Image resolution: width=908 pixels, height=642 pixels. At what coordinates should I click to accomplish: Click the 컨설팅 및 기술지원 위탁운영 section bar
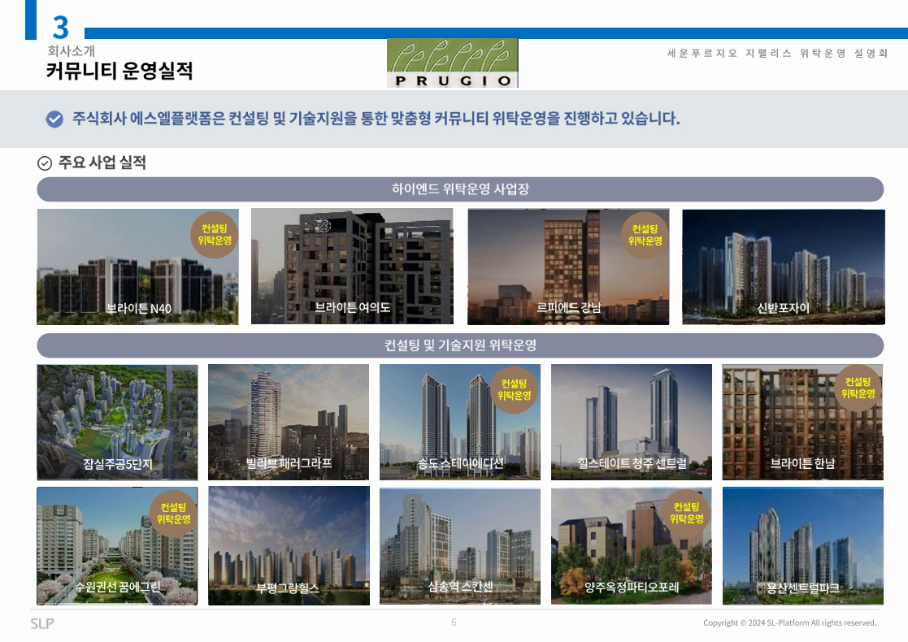point(460,345)
